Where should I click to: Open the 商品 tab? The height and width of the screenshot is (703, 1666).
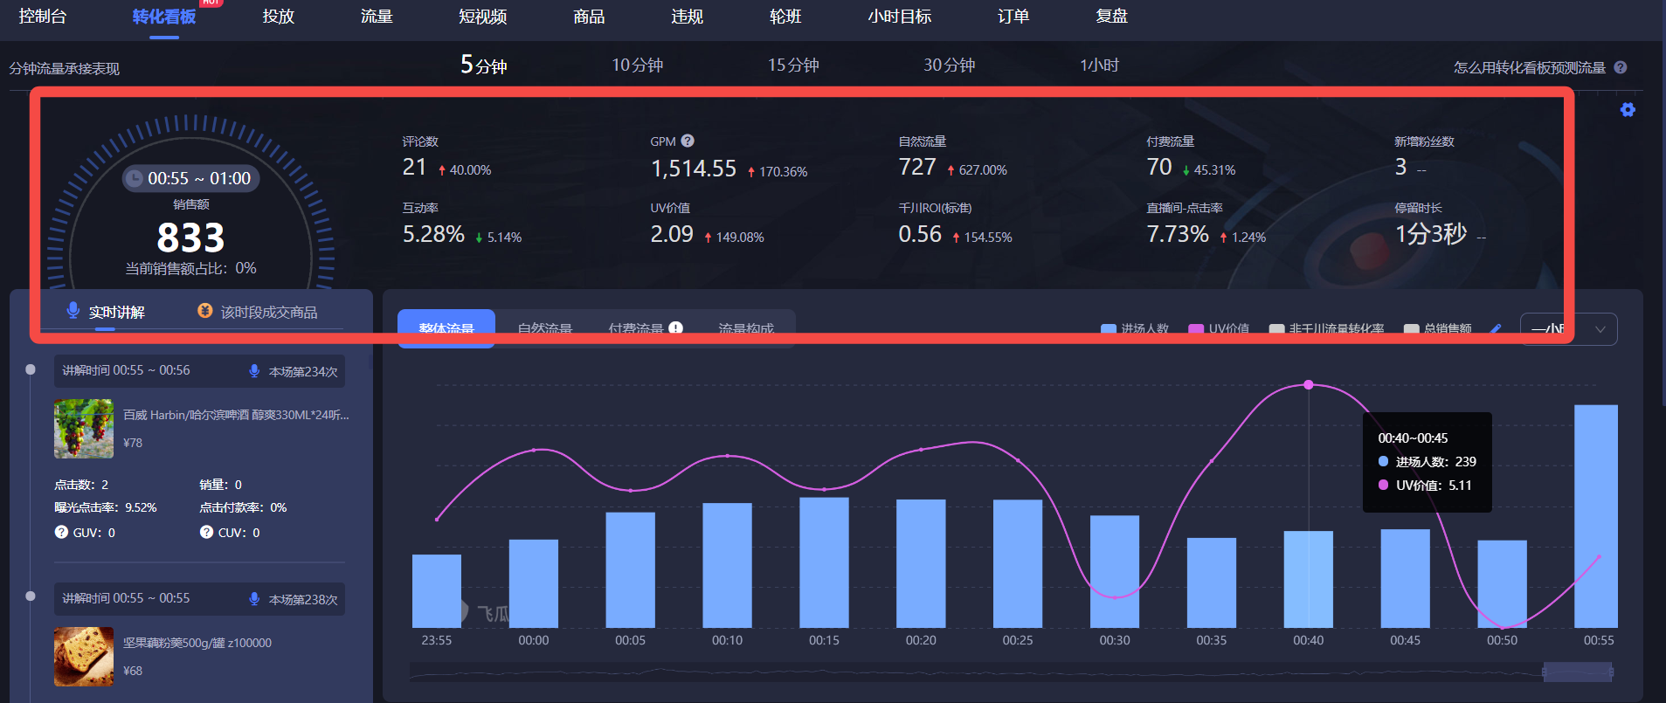coord(589,17)
